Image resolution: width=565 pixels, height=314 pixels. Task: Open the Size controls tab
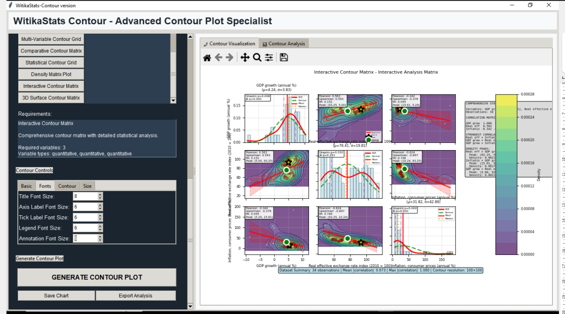(87, 186)
